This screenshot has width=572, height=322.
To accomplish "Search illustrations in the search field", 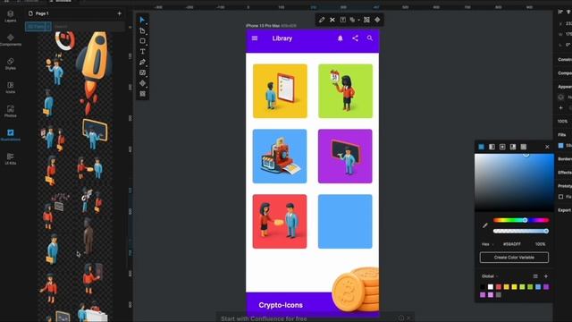I will tap(88, 27).
